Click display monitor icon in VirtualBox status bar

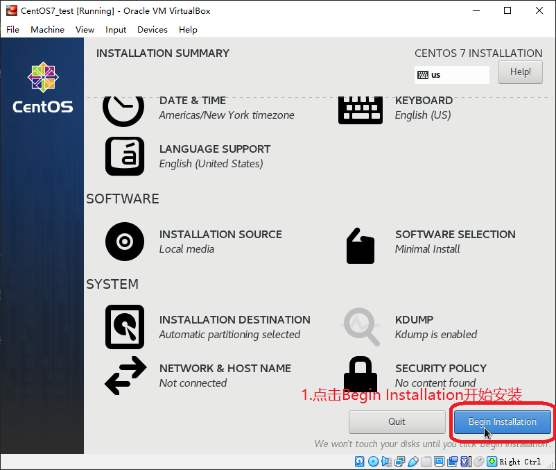439,462
